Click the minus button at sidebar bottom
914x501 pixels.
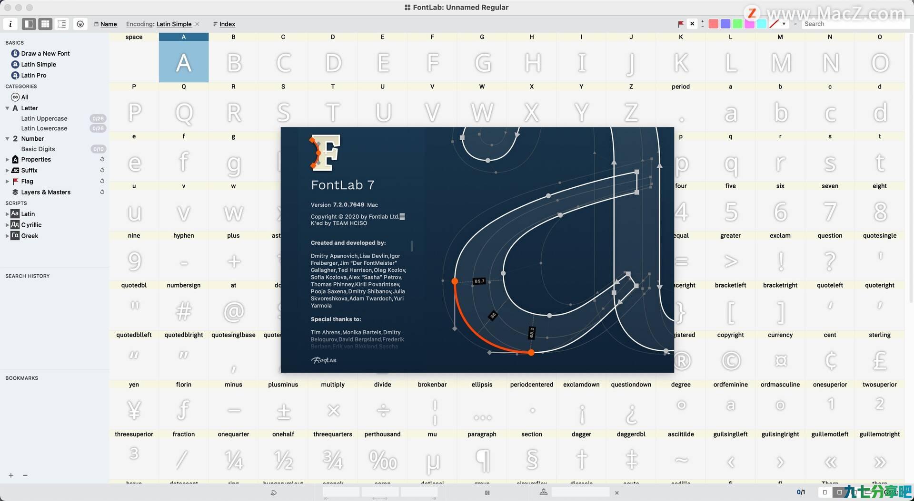pyautogui.click(x=25, y=475)
